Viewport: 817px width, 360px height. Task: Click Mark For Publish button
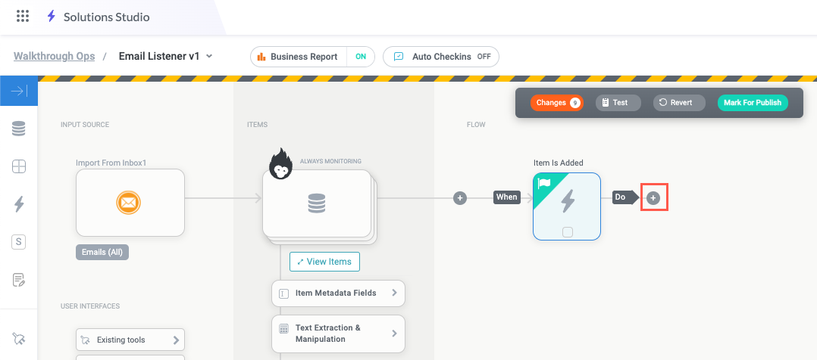point(752,103)
